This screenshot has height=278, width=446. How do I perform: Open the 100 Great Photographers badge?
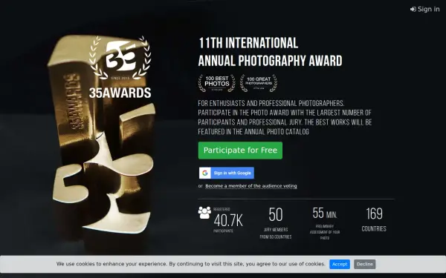tap(259, 83)
